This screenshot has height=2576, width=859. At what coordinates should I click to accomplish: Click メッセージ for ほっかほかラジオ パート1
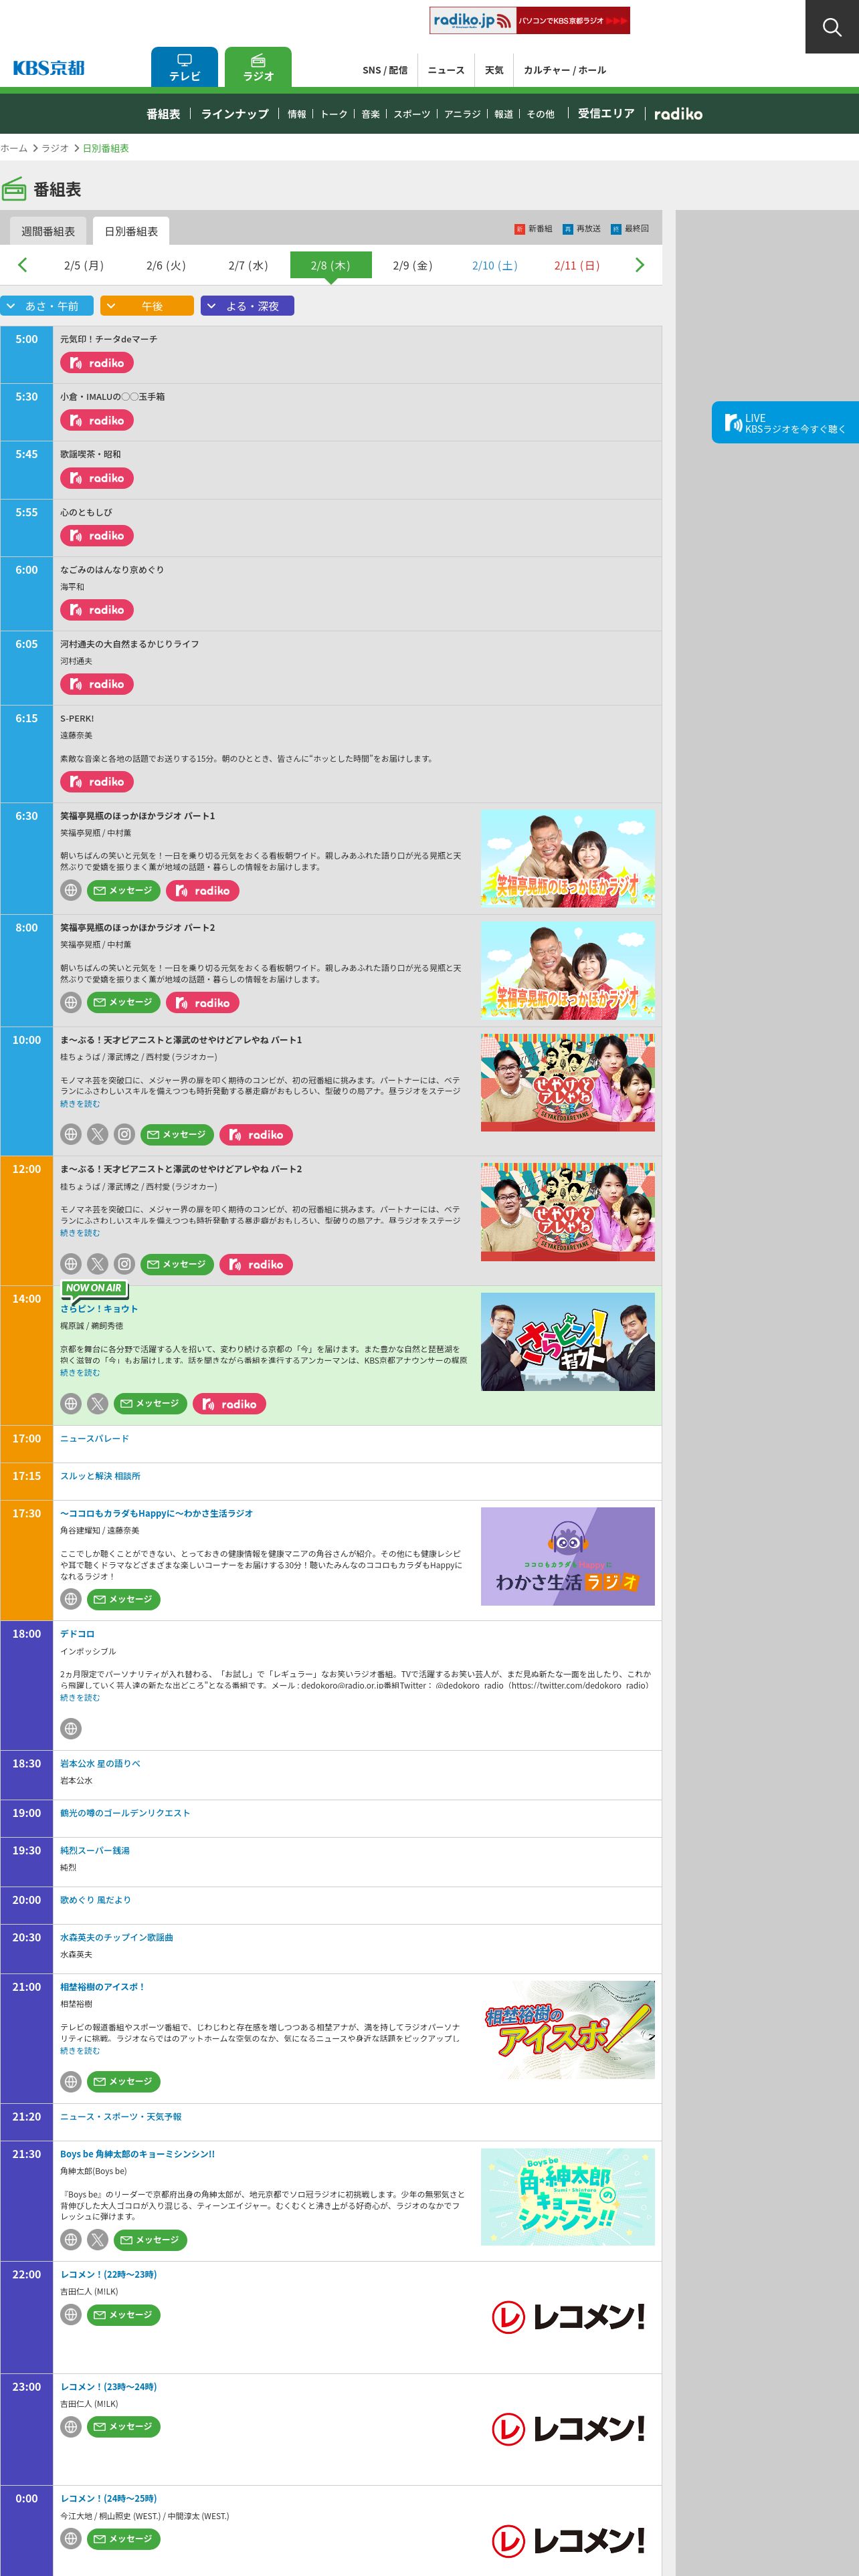124,890
